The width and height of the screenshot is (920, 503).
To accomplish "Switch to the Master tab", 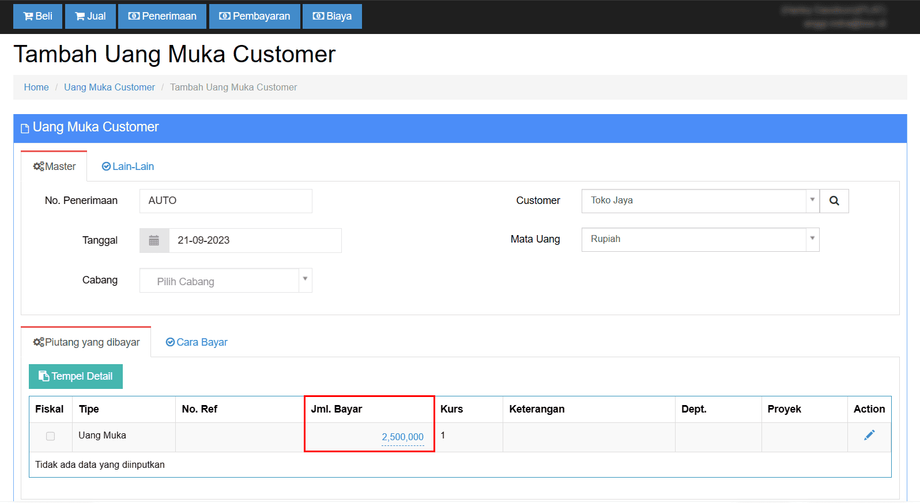I will coord(54,167).
